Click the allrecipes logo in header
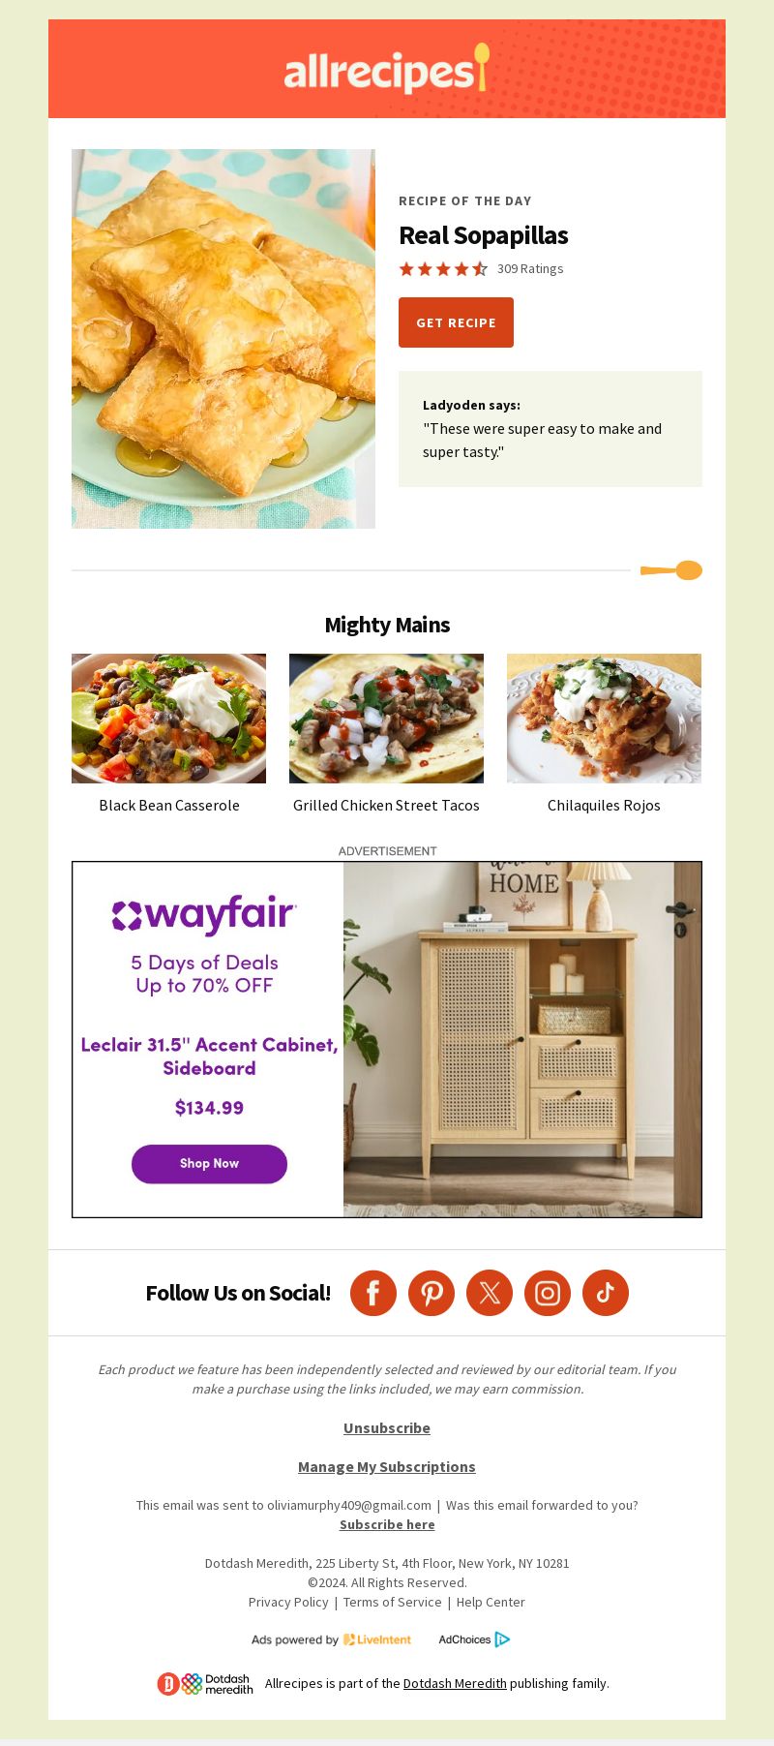Screen dimensions: 774x1746 (387, 69)
